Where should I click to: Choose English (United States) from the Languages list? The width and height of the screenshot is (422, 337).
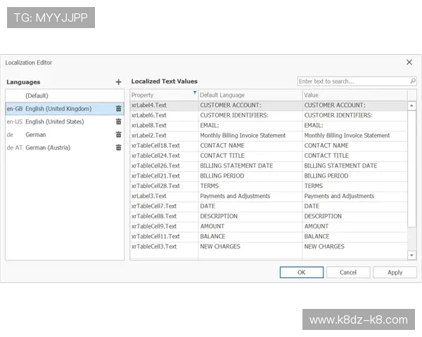click(54, 121)
